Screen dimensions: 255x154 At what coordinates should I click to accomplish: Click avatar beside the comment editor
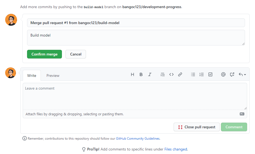click(11, 73)
